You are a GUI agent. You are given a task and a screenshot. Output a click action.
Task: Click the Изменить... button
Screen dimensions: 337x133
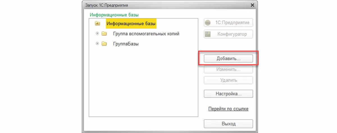[228, 69]
